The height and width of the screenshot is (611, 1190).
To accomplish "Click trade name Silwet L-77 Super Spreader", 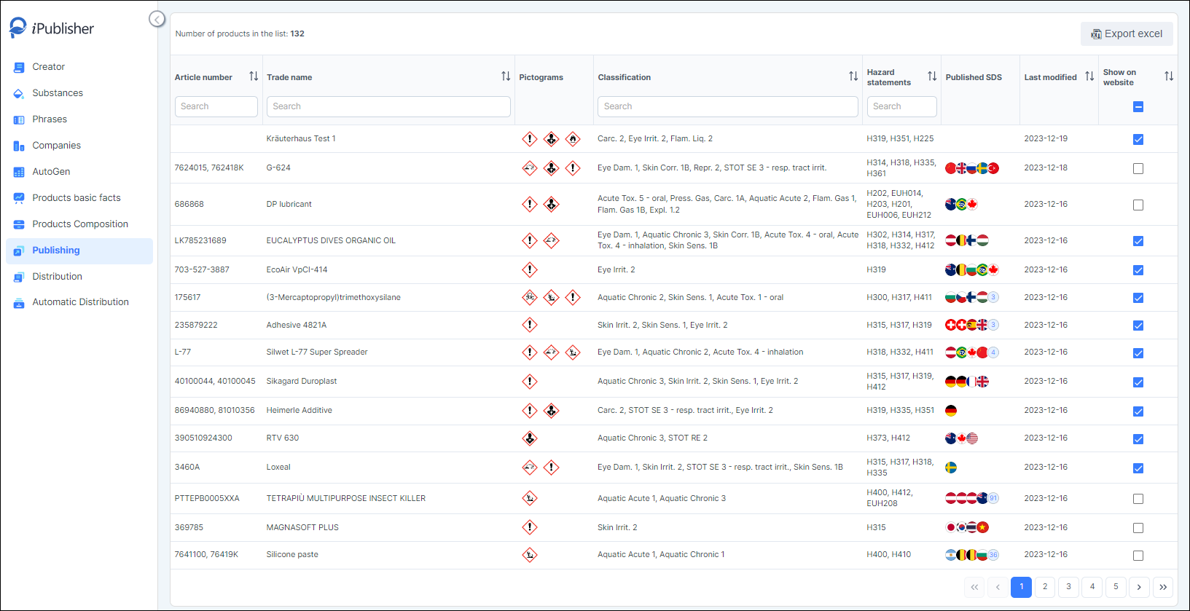I will pyautogui.click(x=317, y=352).
